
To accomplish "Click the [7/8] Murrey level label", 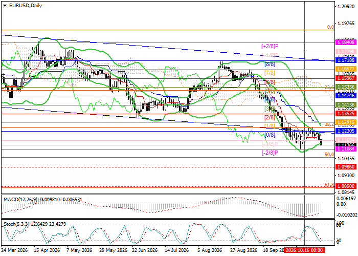I will [x=270, y=73].
